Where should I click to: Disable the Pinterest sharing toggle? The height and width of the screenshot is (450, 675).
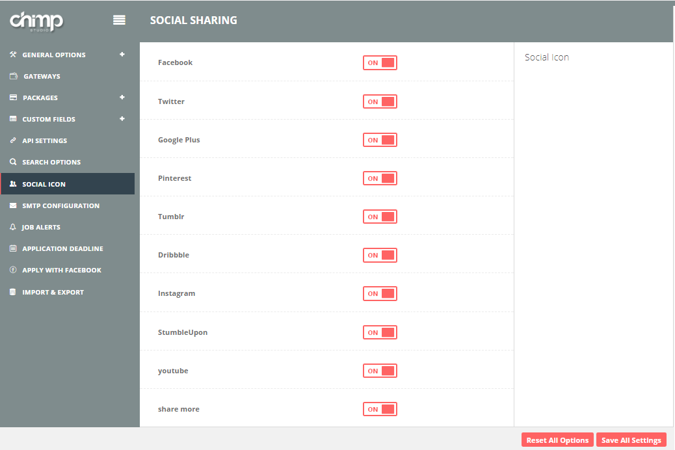pyautogui.click(x=380, y=178)
